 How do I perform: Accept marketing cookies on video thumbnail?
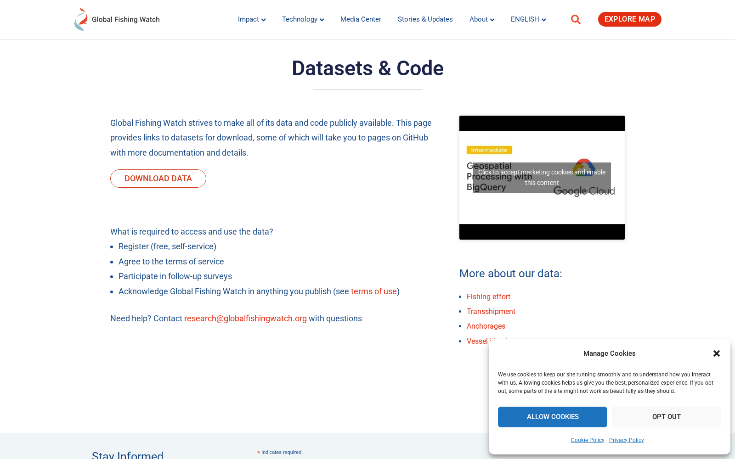coord(542,178)
